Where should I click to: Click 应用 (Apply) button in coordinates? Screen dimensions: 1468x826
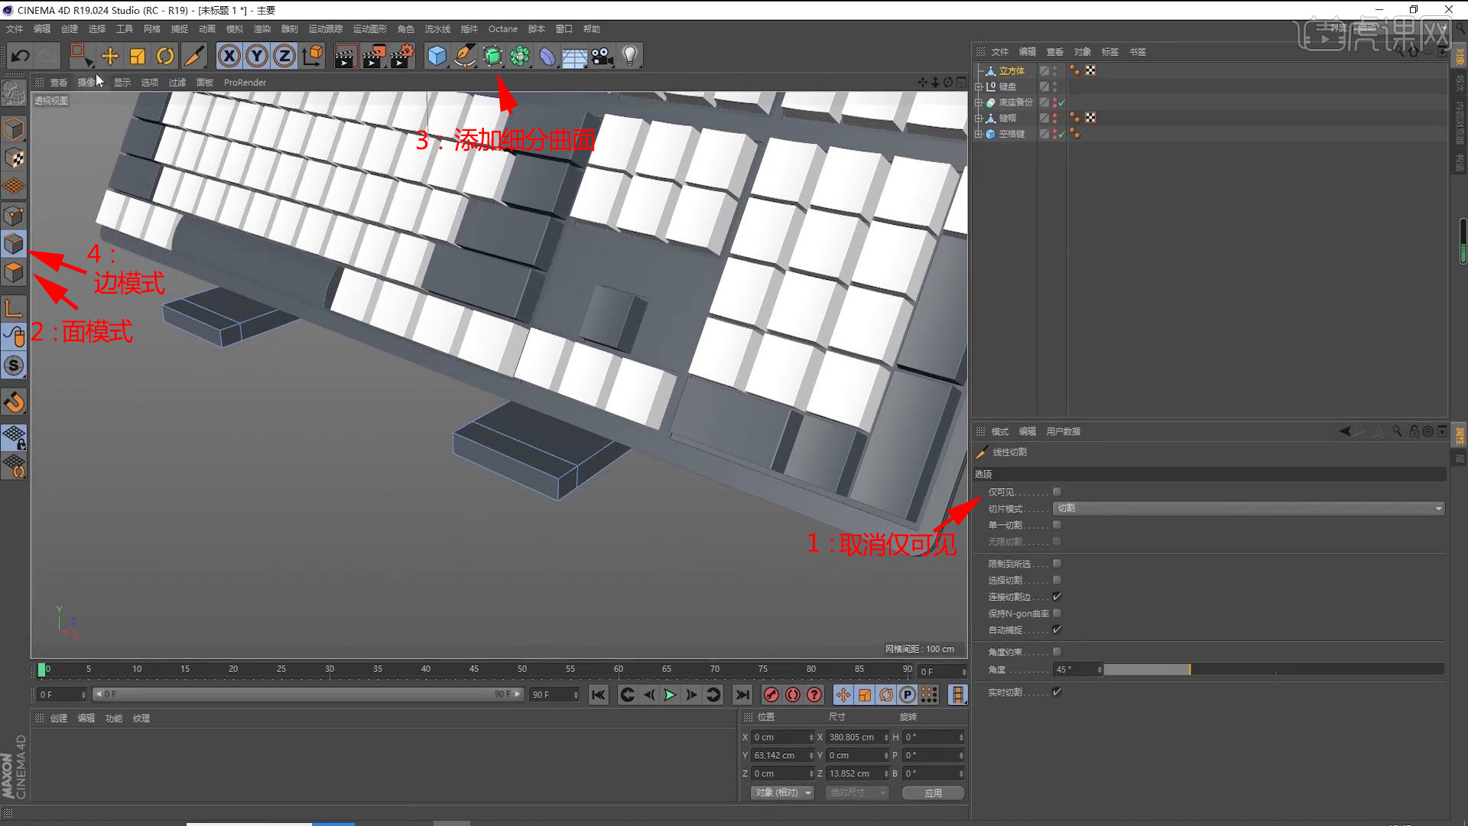click(930, 792)
